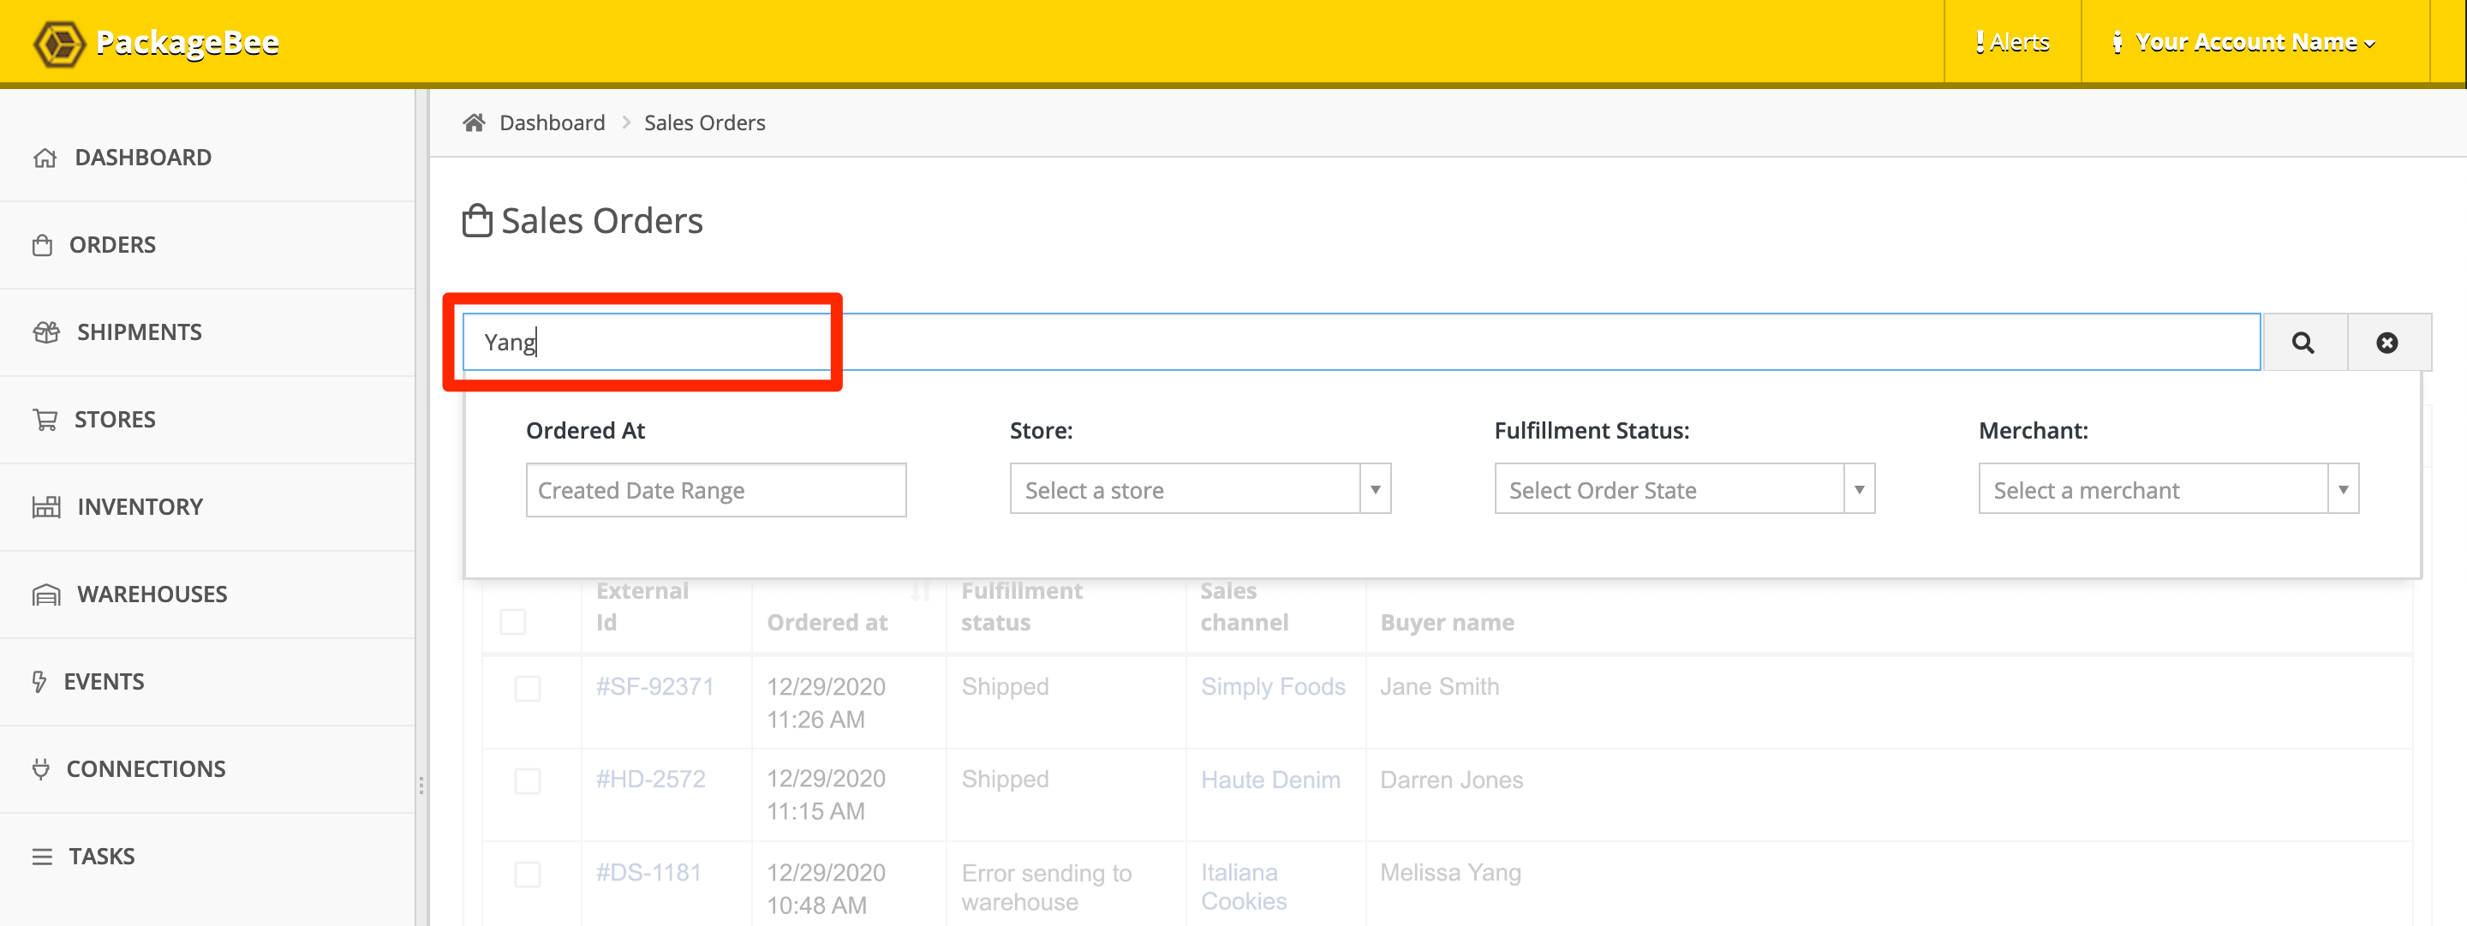Check the row checkbox for #SF-92371
This screenshot has height=926, width=2467.
point(528,689)
